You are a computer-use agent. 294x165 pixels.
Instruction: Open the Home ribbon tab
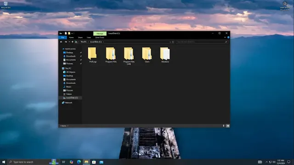click(x=71, y=38)
